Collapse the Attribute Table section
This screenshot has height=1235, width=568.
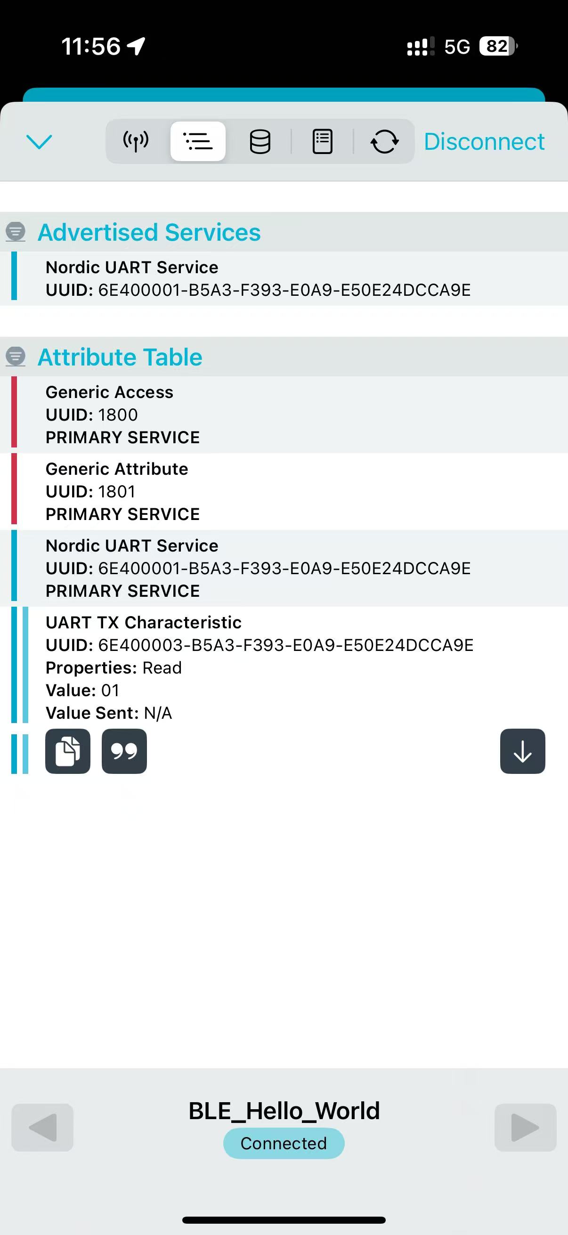click(x=16, y=357)
